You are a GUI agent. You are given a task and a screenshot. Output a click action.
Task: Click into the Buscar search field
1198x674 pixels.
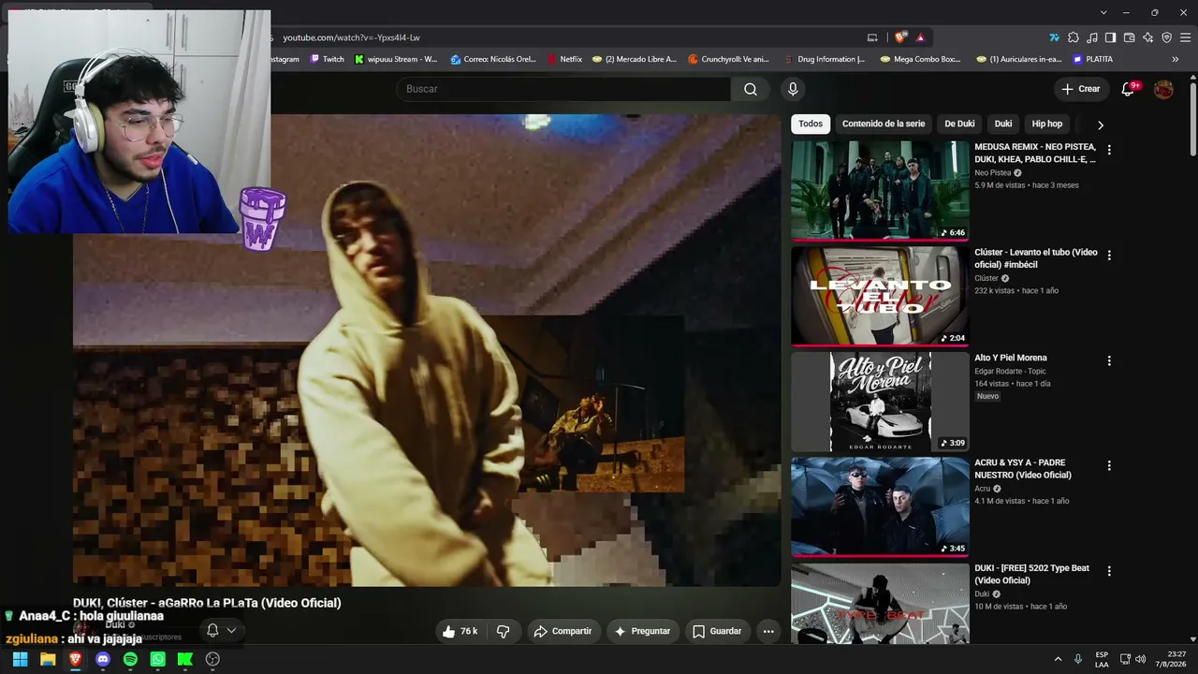coord(563,89)
